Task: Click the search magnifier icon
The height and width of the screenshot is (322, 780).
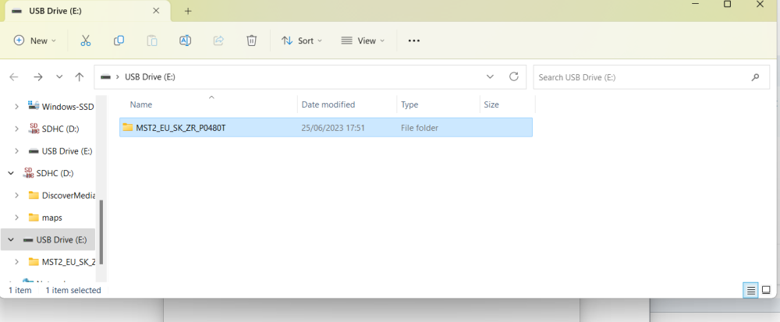Action: [x=755, y=77]
